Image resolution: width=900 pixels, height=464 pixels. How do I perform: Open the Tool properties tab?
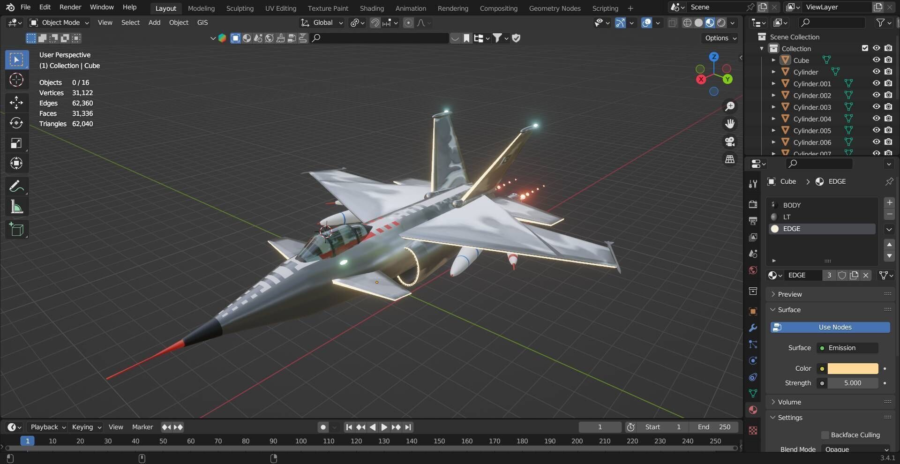point(753,184)
